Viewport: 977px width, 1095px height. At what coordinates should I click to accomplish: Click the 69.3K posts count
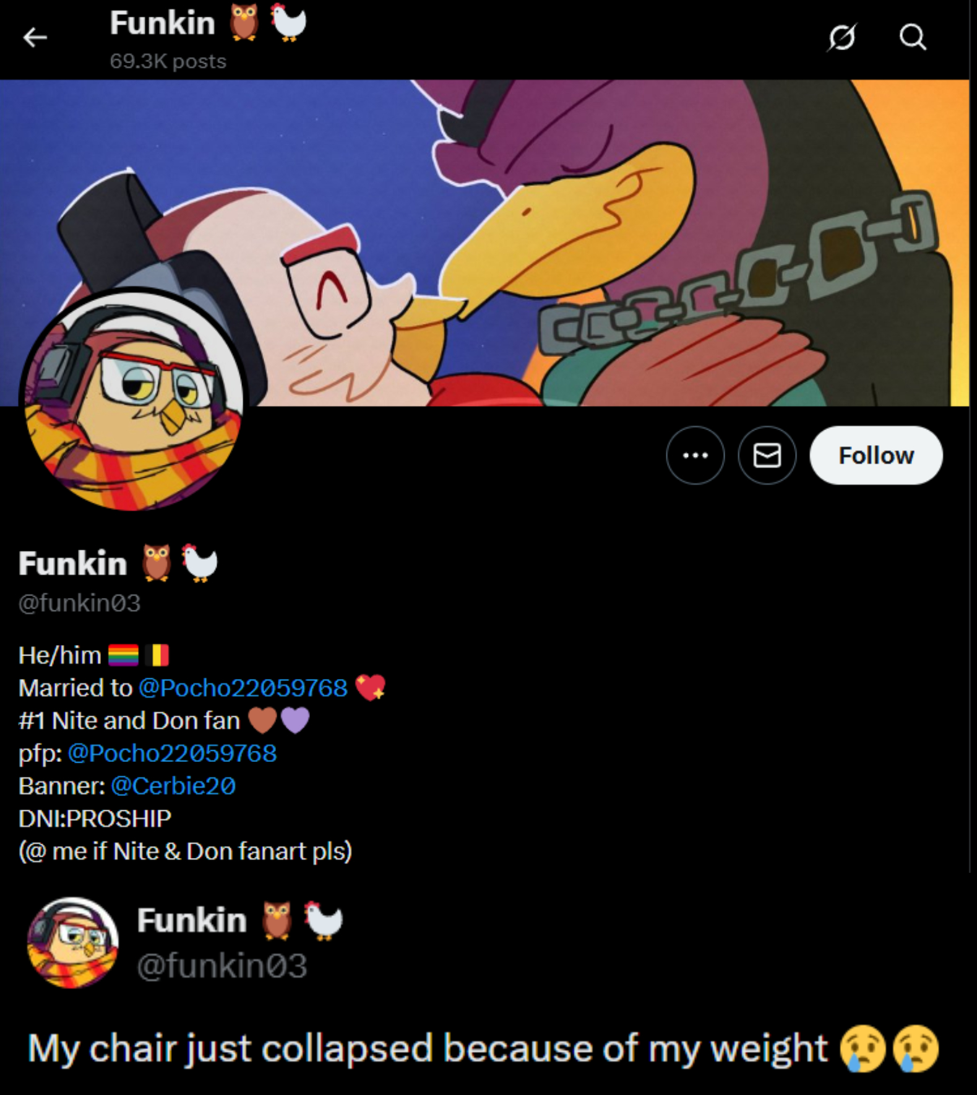pyautogui.click(x=168, y=61)
